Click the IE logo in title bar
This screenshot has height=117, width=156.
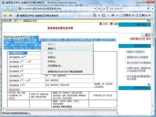(3, 3)
